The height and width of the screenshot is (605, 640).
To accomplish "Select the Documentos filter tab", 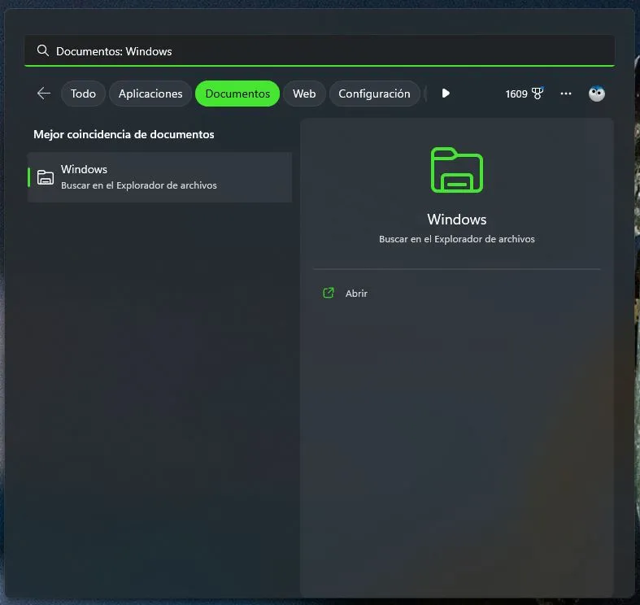I will [x=237, y=94].
